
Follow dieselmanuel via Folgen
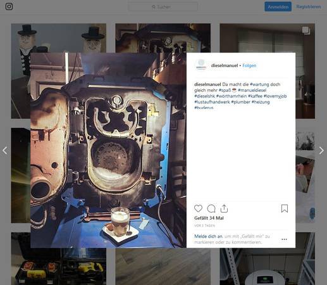tap(249, 65)
